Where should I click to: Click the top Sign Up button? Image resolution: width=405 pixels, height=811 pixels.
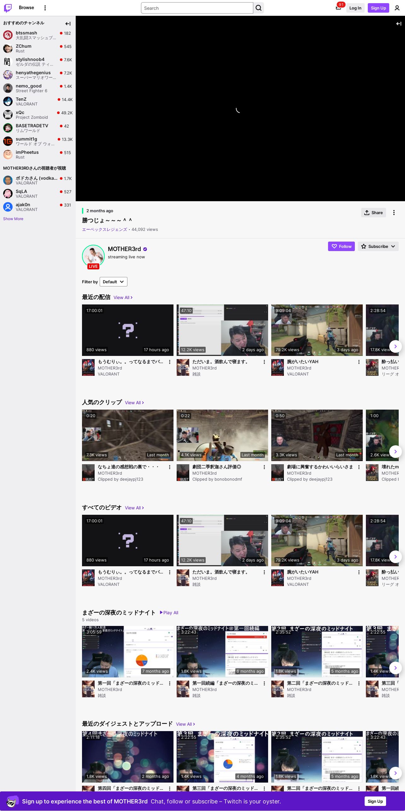[x=379, y=8]
